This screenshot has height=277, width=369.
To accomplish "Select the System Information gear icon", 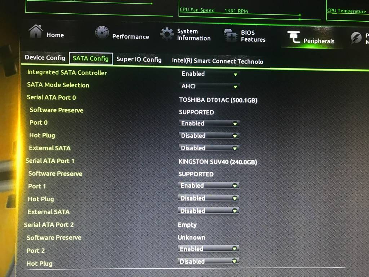I will click(x=167, y=34).
